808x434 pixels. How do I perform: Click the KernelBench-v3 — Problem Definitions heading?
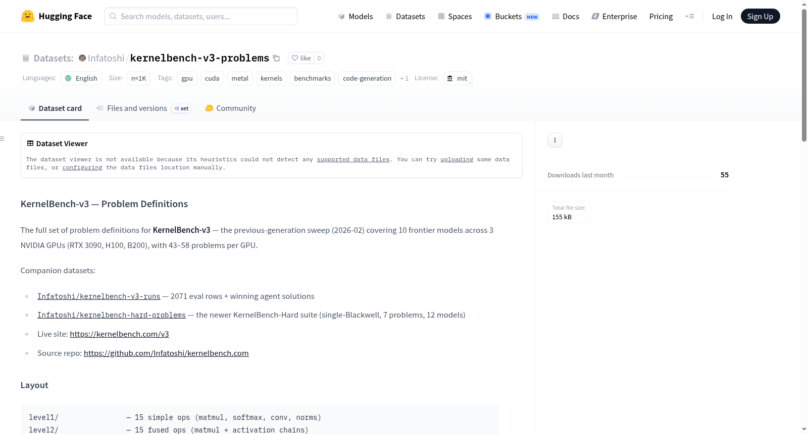pos(104,204)
